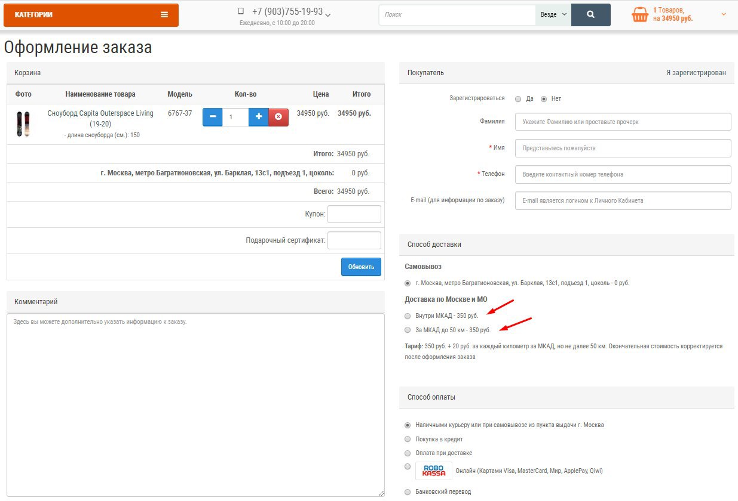Viewport: 738px width, 501px height.
Task: Click the quantity input field
Action: pos(235,117)
